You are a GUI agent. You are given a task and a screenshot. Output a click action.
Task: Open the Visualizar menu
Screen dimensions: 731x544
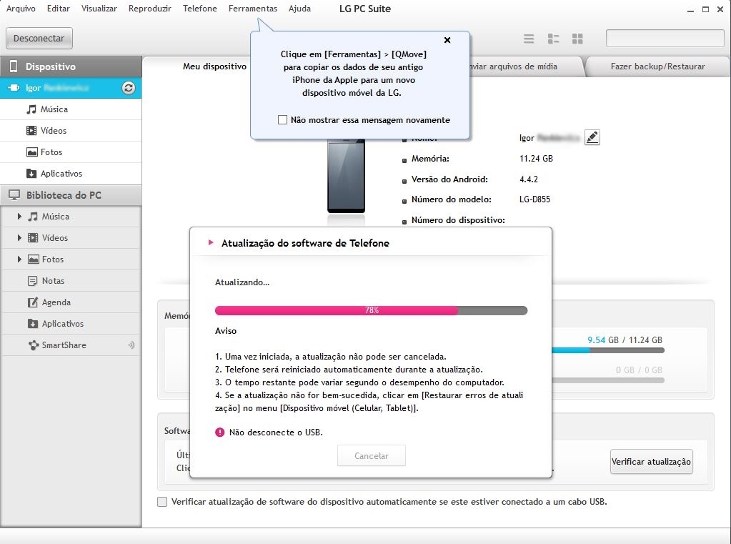point(99,9)
